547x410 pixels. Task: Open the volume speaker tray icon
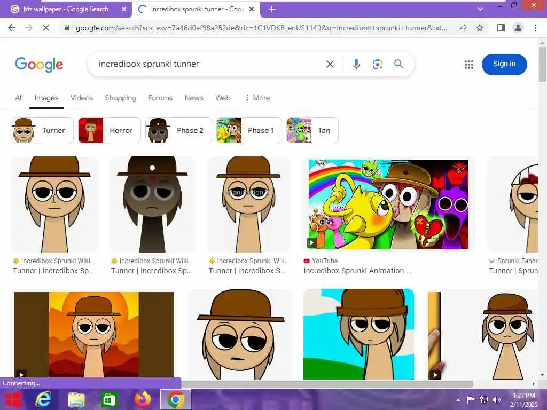click(497, 400)
